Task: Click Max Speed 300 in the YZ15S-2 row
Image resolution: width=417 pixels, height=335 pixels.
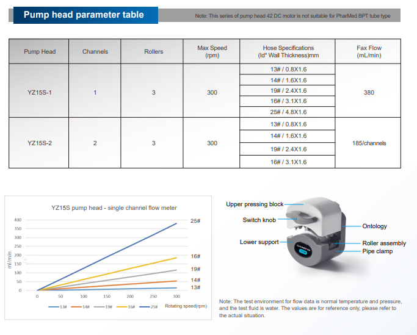Action: (212, 143)
